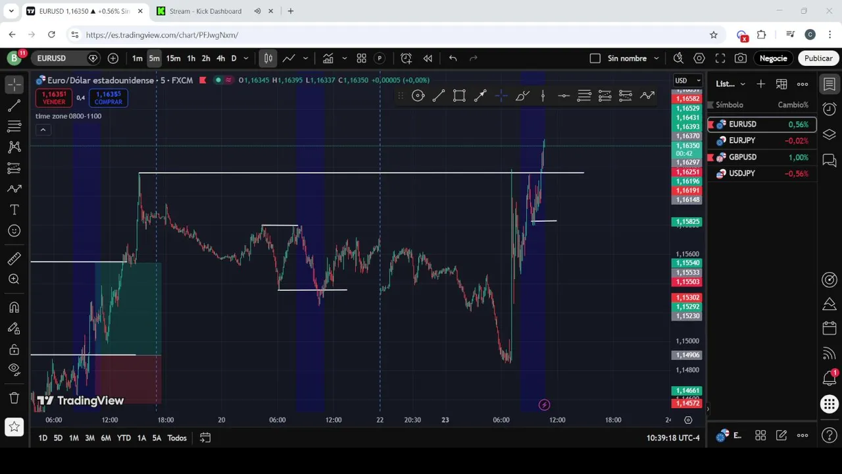Viewport: 842px width, 474px height.
Task: Click the Negocie button
Action: click(x=773, y=59)
